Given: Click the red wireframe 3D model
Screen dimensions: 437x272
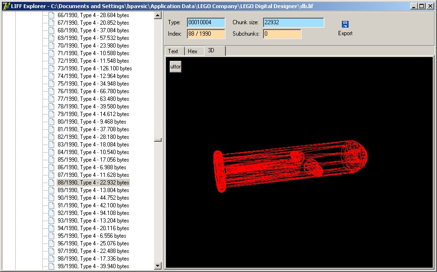Looking at the screenshot, I should pyautogui.click(x=290, y=166).
